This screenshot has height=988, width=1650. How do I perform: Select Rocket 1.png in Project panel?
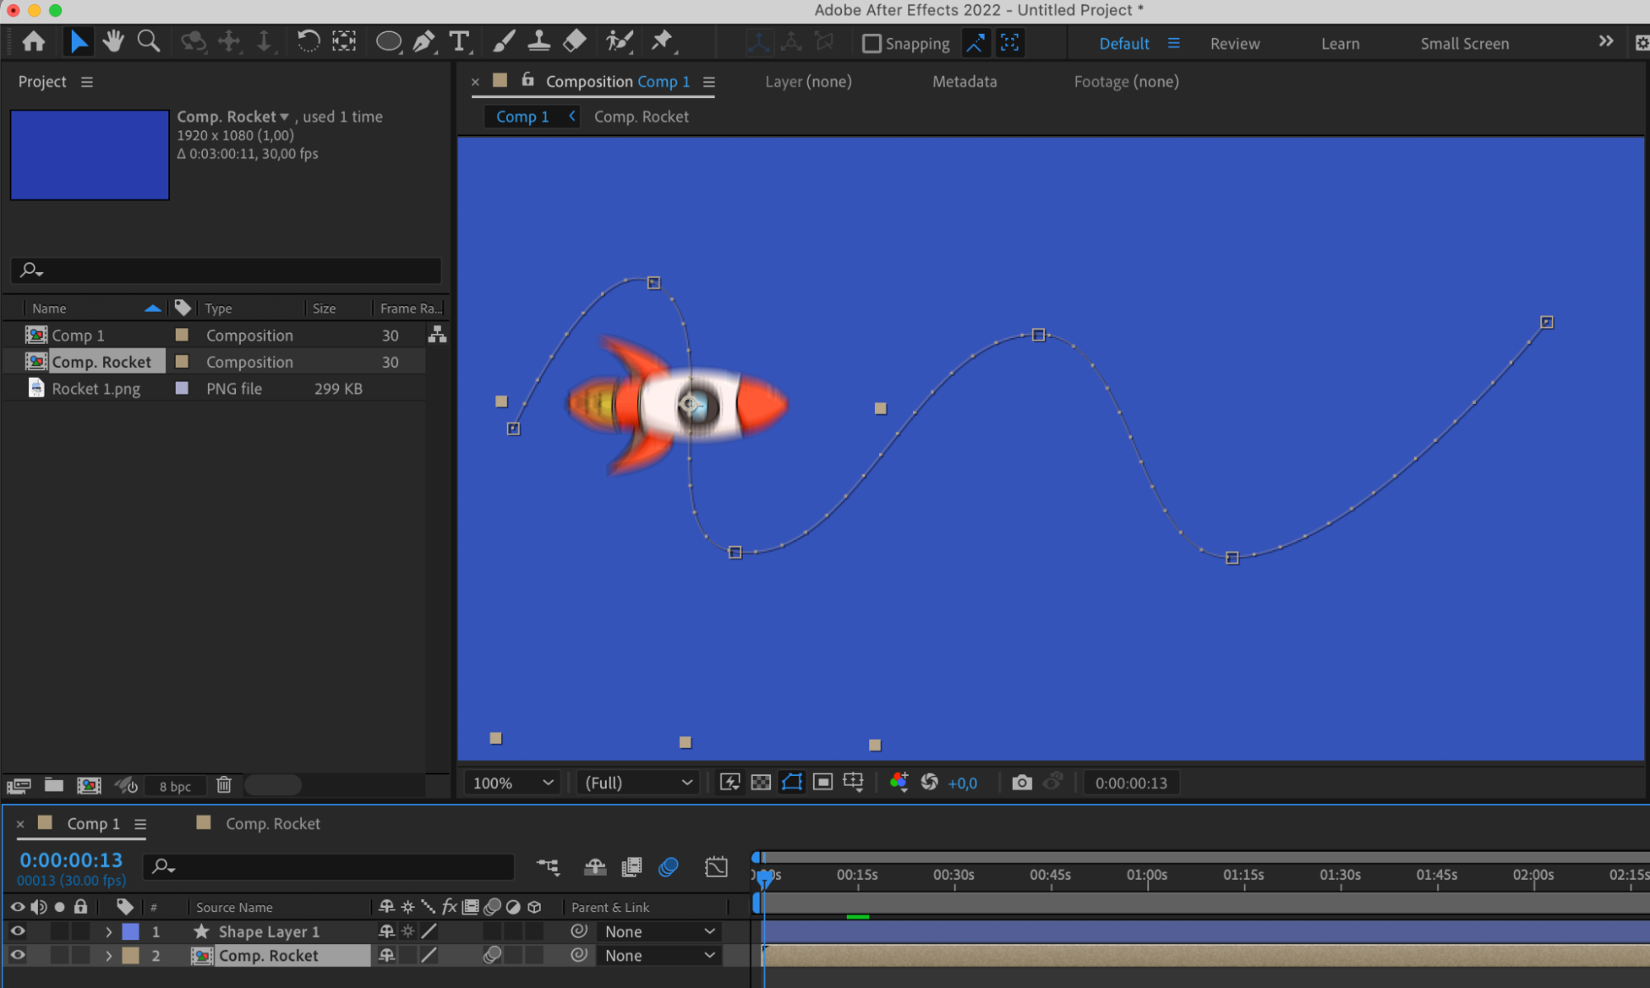[96, 388]
